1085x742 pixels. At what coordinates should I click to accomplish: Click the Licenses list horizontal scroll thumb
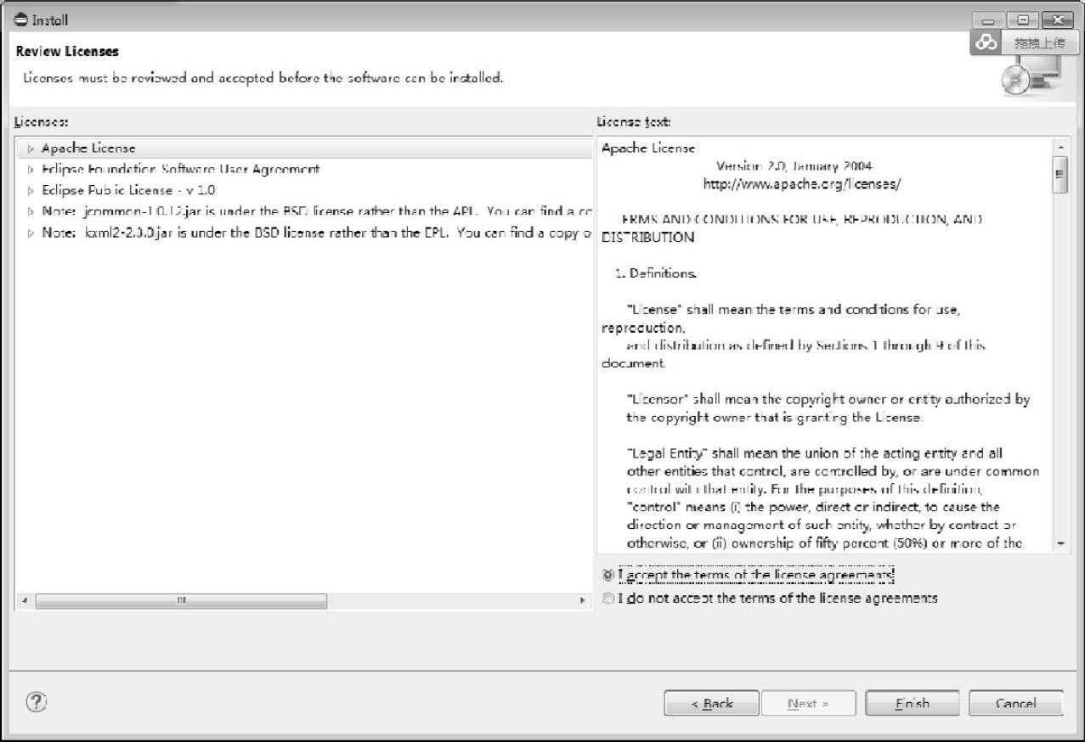click(x=181, y=601)
